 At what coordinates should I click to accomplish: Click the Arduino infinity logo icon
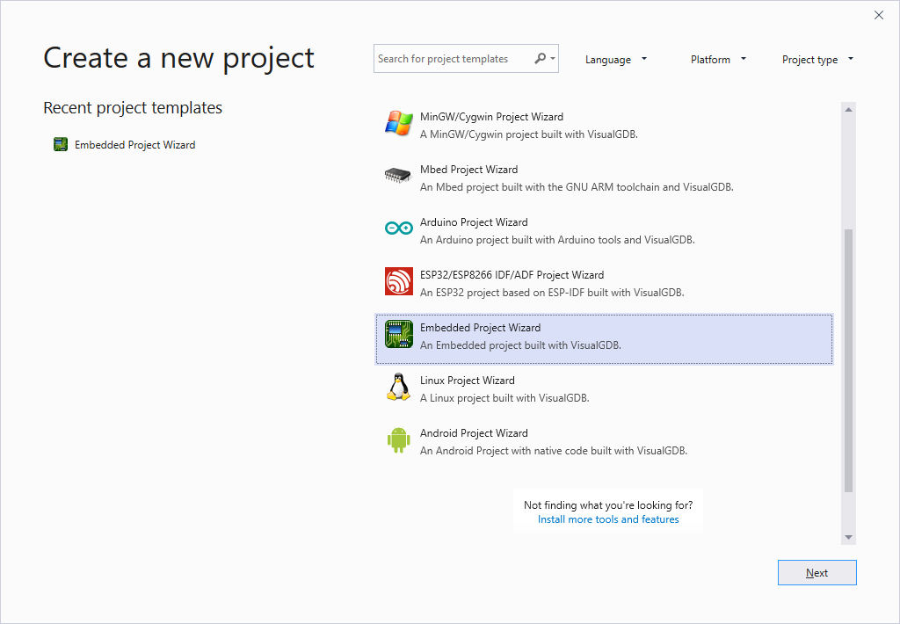click(x=399, y=229)
